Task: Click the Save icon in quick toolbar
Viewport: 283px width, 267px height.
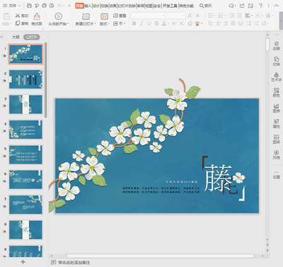Action: tap(29, 6)
